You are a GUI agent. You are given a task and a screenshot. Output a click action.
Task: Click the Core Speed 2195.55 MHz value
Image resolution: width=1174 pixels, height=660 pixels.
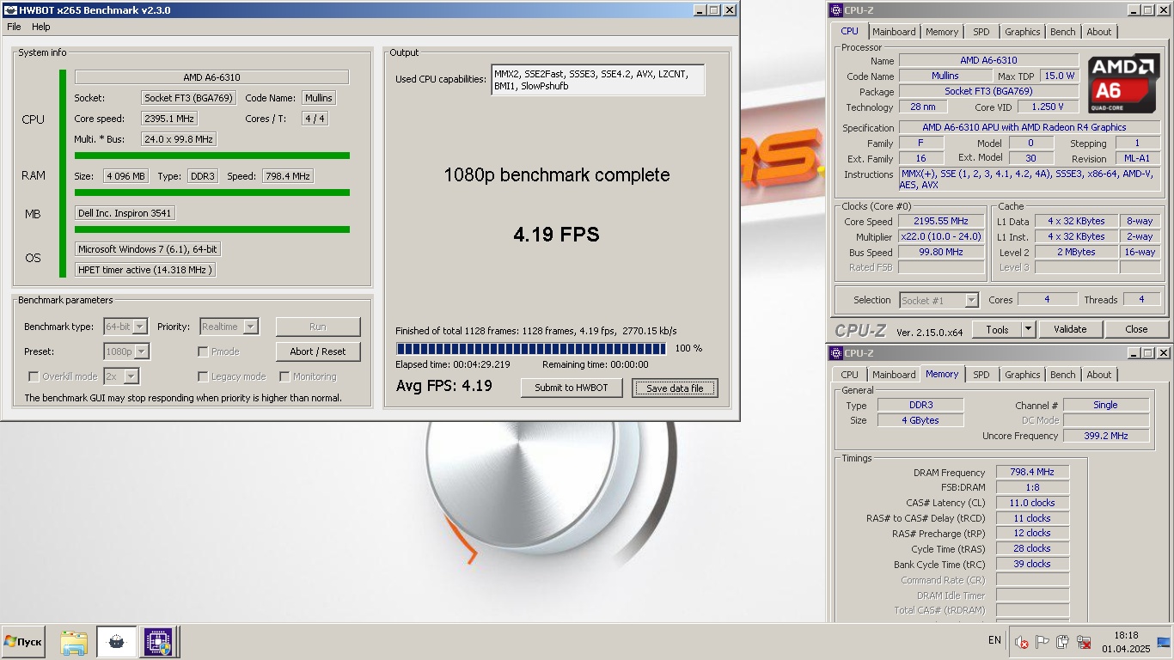coord(941,221)
